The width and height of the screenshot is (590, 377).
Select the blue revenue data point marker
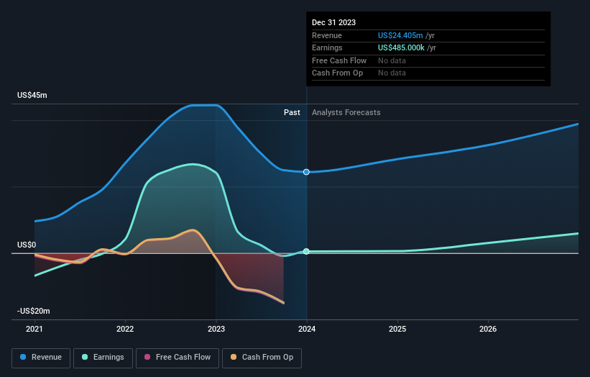pyautogui.click(x=306, y=172)
